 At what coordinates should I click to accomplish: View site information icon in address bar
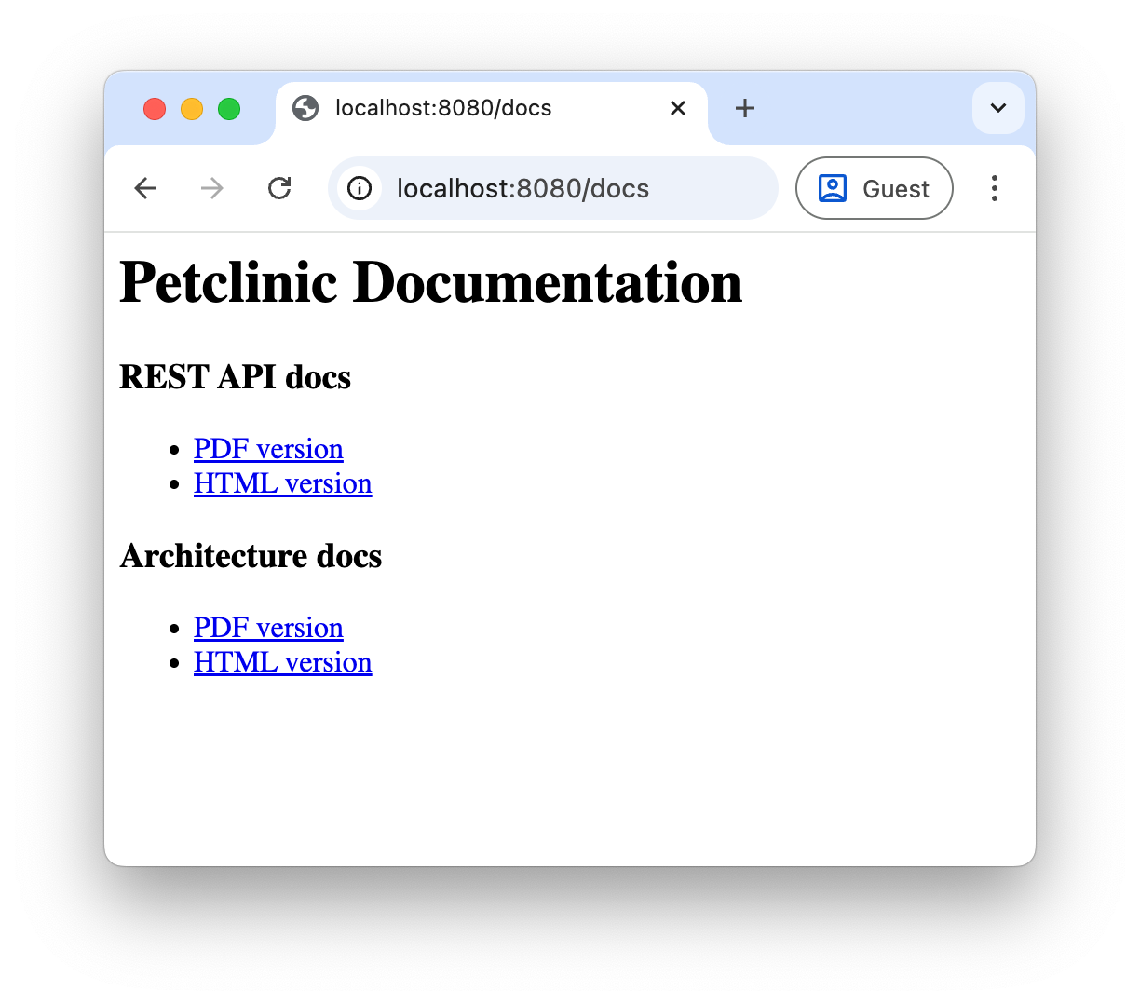point(360,188)
